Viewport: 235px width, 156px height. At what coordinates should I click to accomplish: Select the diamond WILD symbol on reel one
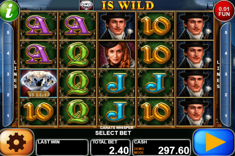coord(38,83)
